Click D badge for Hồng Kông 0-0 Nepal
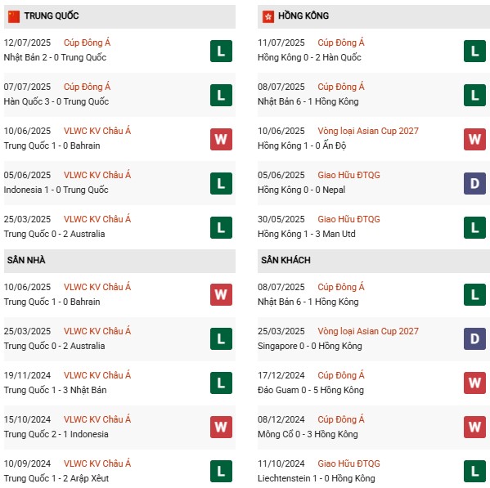 474,184
